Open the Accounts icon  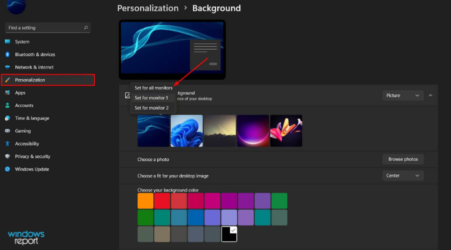pyautogui.click(x=8, y=105)
